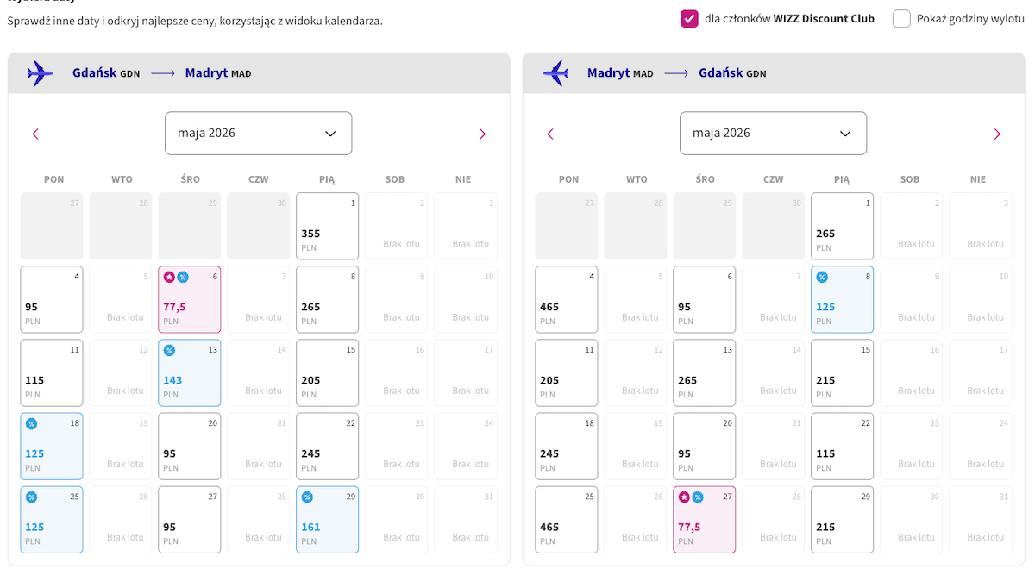Viewport: 1035px width, 575px height.
Task: Click percent discount icon on return May 8
Action: click(x=823, y=277)
